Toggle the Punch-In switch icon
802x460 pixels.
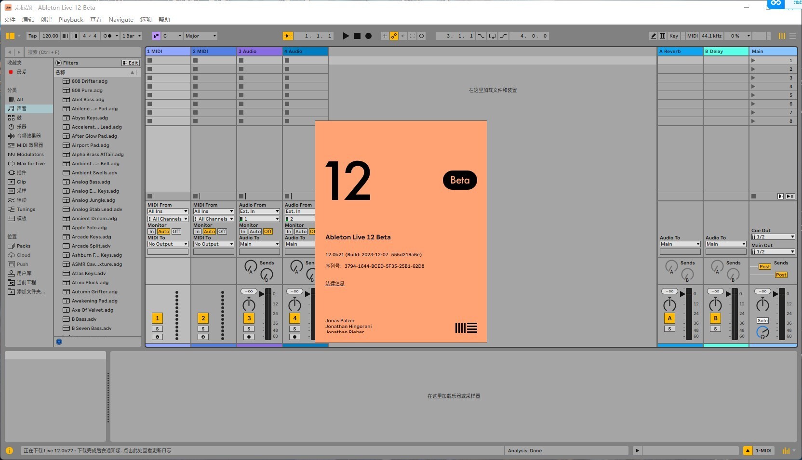click(481, 36)
